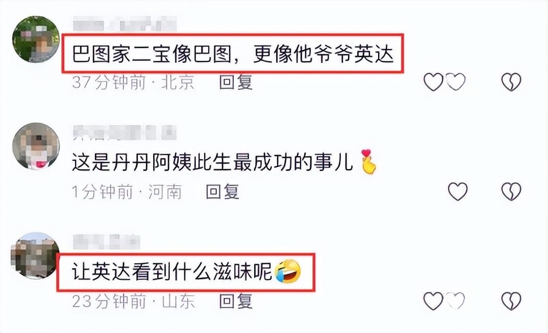
Task: Select comment text 巴图家二宝像巴图,更像他爷爷英达
Action: [x=233, y=55]
